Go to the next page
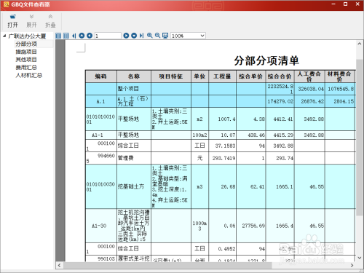This screenshot has width=364, height=273. coord(126,36)
